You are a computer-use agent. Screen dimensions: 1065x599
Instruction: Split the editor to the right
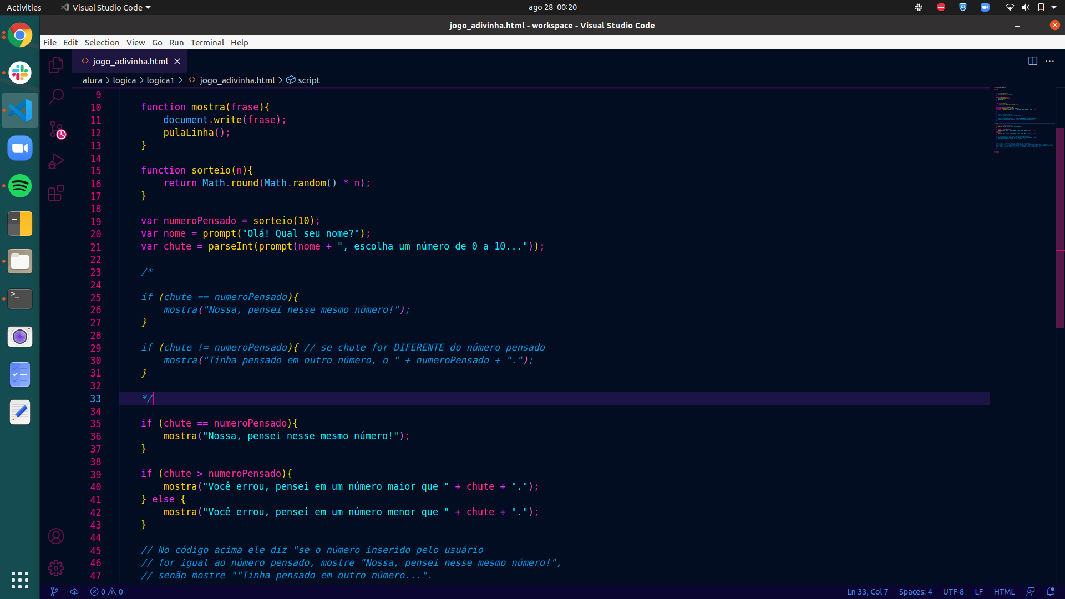click(1032, 61)
